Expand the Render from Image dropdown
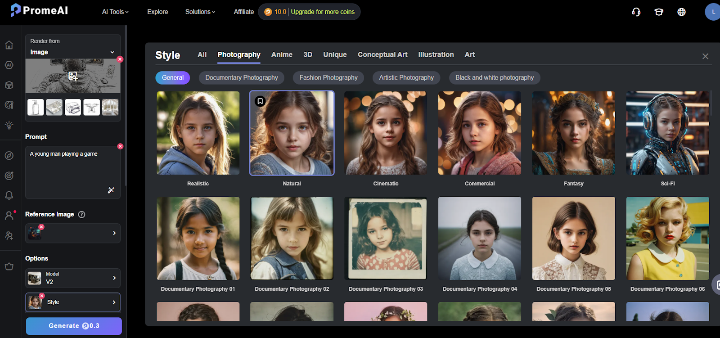This screenshot has height=338, width=720. [x=73, y=52]
